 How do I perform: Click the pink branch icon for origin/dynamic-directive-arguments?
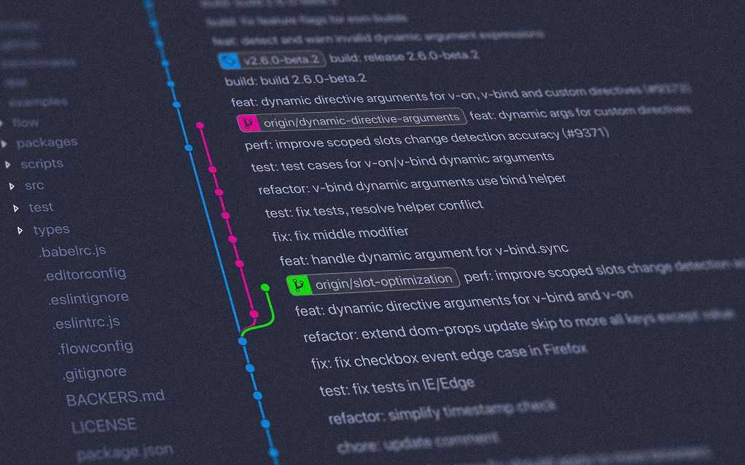point(249,122)
